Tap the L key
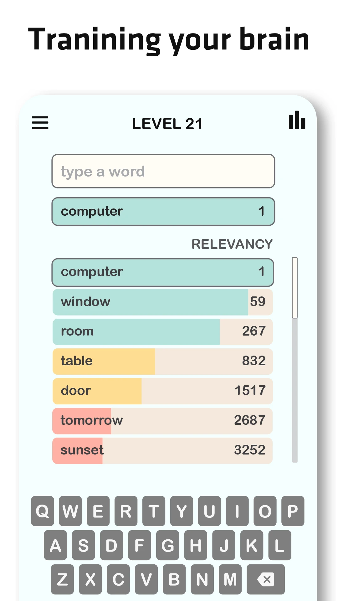The width and height of the screenshot is (338, 601). pyautogui.click(x=280, y=545)
